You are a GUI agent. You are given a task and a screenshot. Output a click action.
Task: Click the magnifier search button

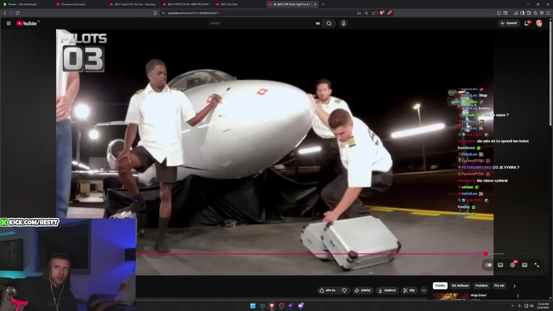click(x=329, y=23)
